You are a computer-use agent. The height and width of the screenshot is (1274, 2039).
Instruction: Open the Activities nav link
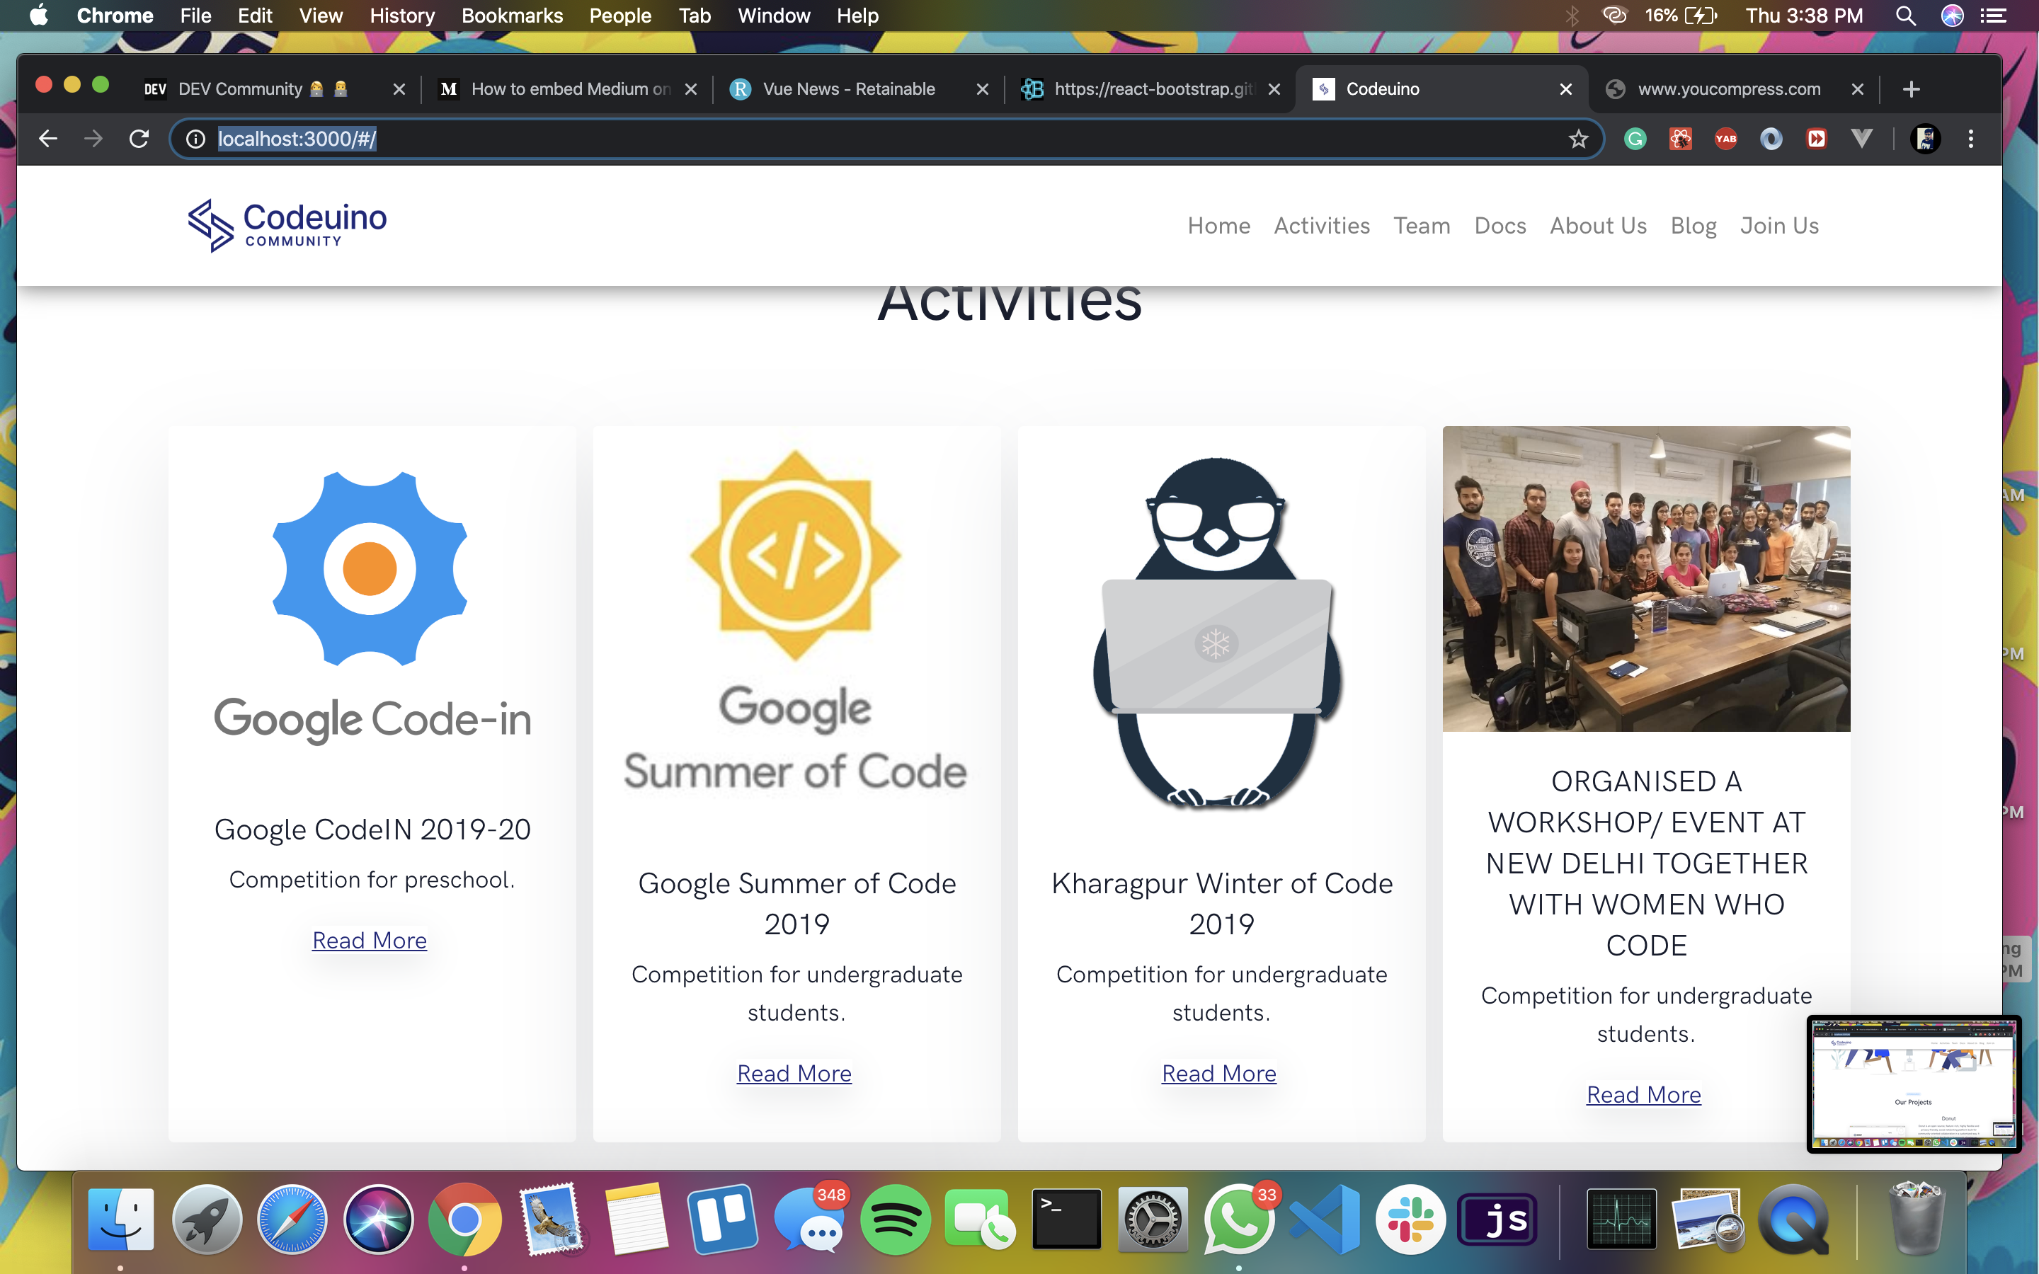point(1321,226)
